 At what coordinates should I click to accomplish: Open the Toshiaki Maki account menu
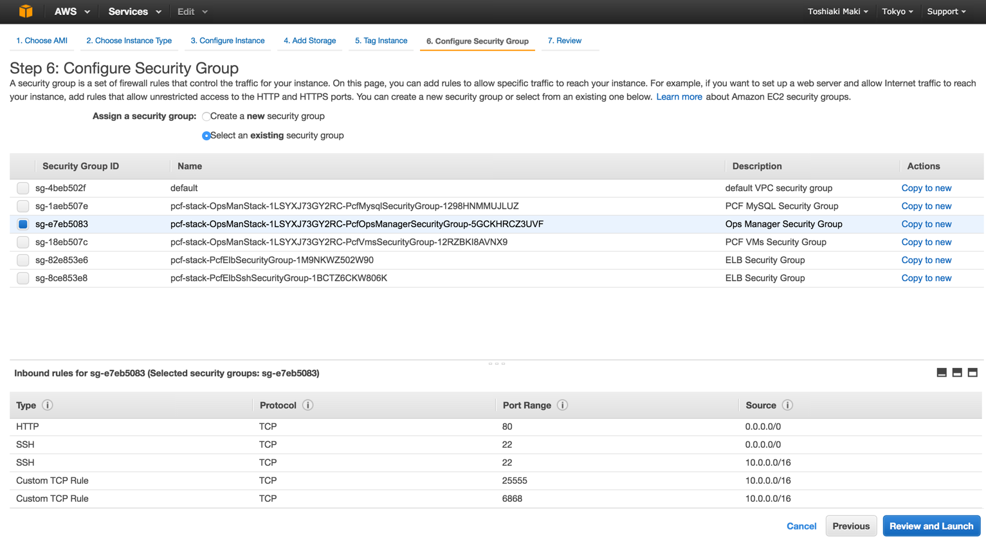point(837,12)
